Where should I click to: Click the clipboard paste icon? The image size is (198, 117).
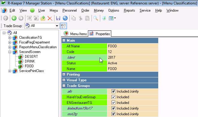[x=87, y=18]
